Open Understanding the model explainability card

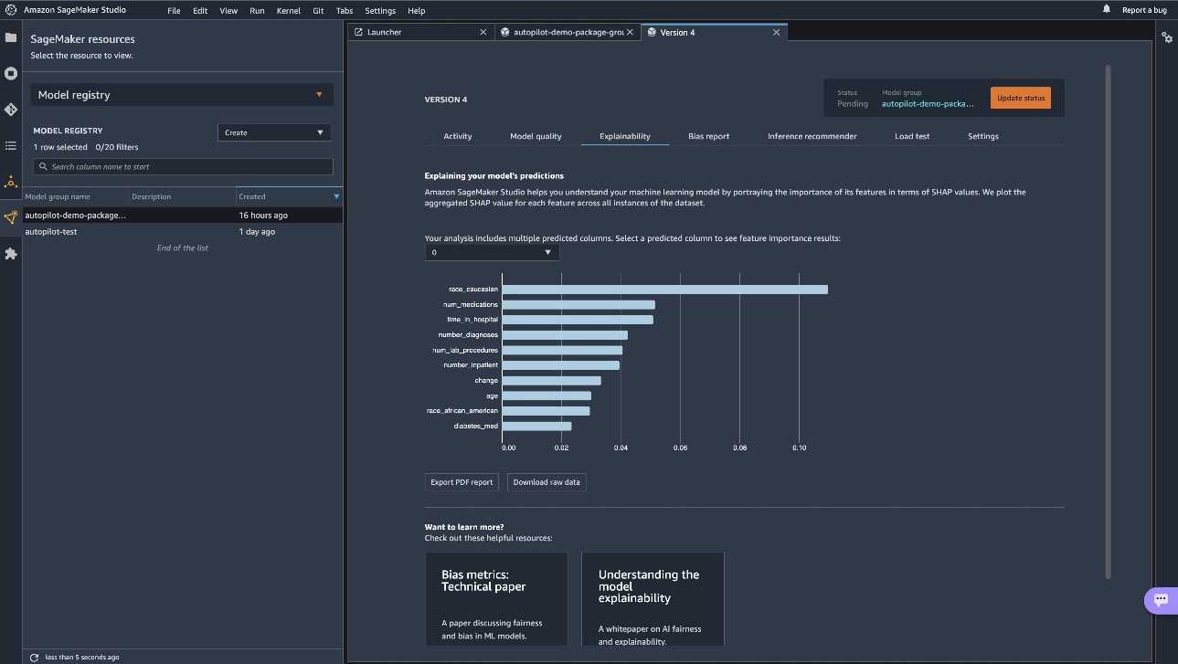click(653, 599)
